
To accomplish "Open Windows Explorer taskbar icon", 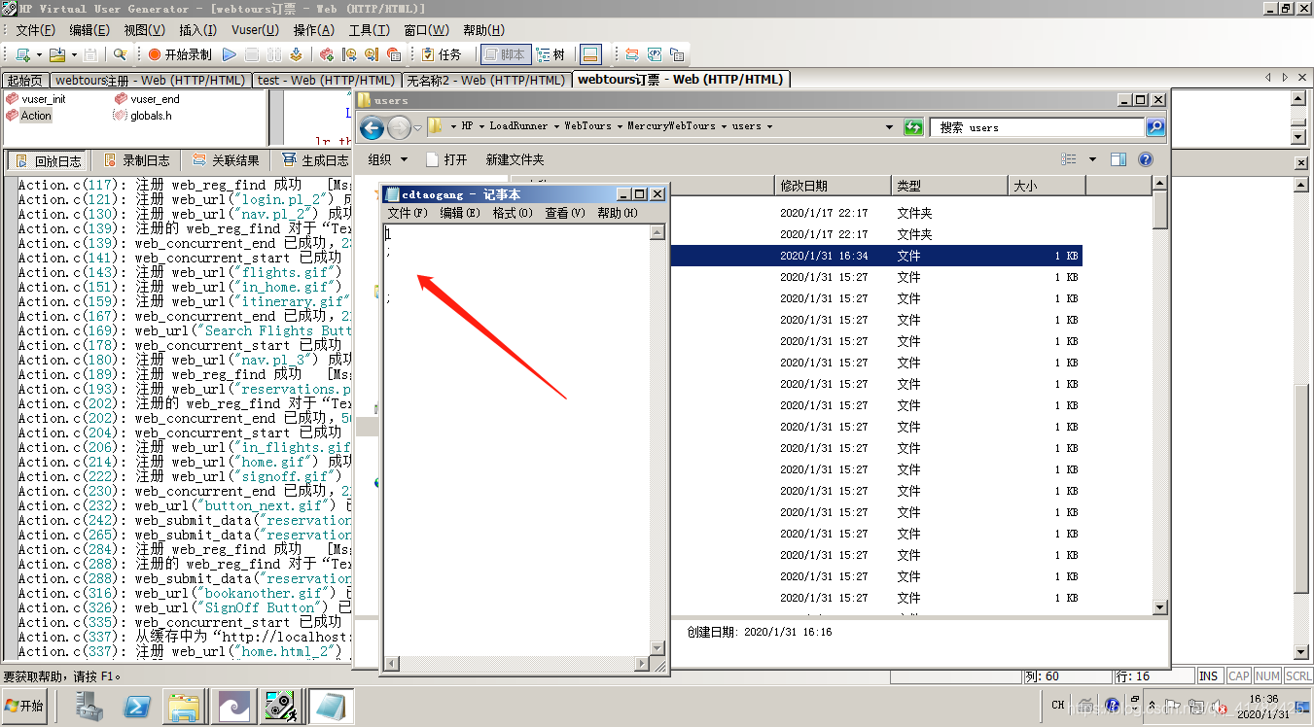I will pos(183,707).
